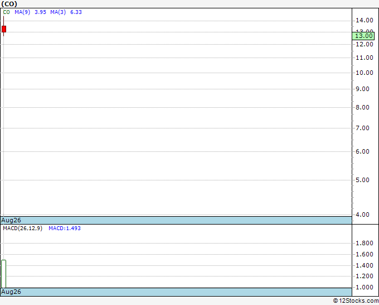379x305 pixels.
Task: Click the (CO) chart title
Action: coord(9,4)
